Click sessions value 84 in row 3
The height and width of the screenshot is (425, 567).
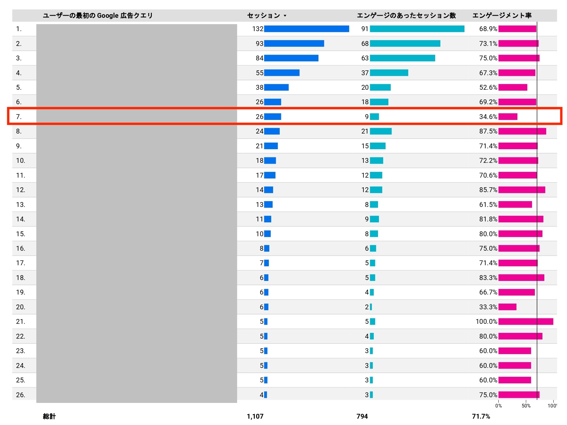pyautogui.click(x=259, y=58)
